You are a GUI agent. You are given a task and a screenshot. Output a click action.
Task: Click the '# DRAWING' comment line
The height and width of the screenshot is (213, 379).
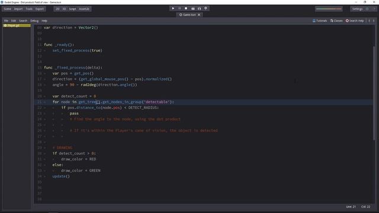62,148
